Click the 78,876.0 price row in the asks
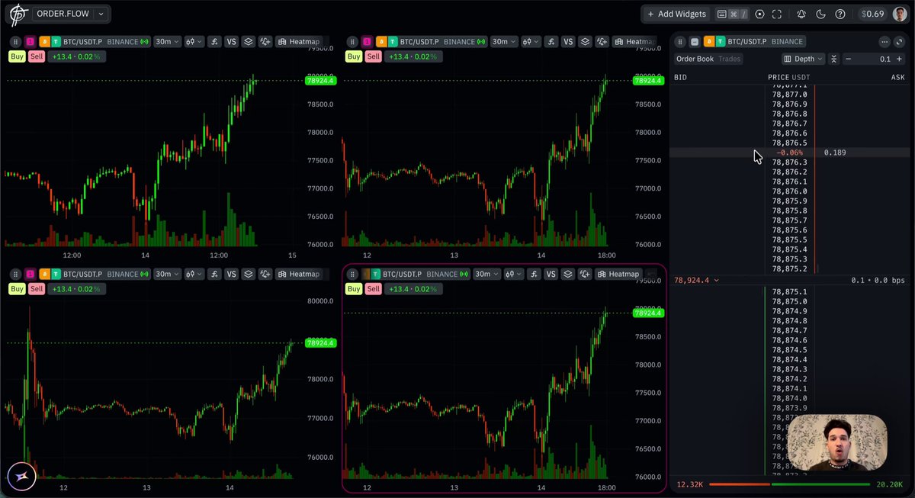Screen dimensions: 915x498 [789, 191]
